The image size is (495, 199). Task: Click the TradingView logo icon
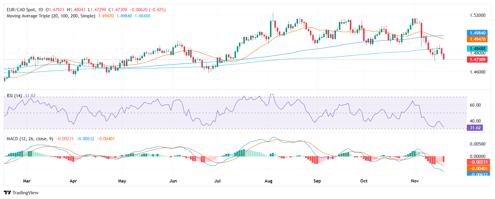click(7, 193)
